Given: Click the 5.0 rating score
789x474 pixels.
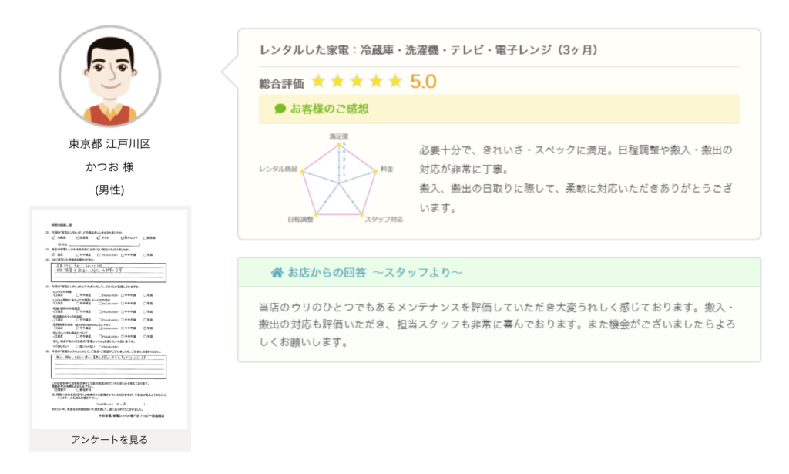Looking at the screenshot, I should coord(423,81).
